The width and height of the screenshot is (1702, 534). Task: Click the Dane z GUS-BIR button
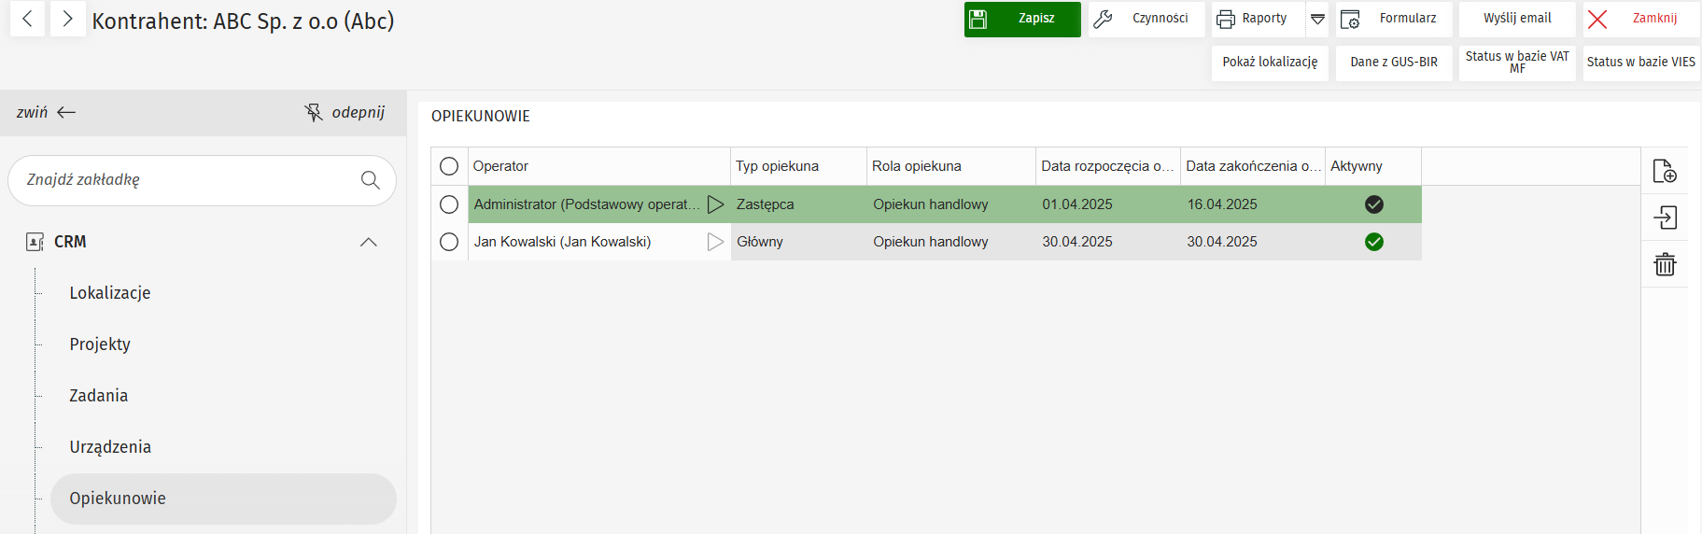coord(1393,63)
